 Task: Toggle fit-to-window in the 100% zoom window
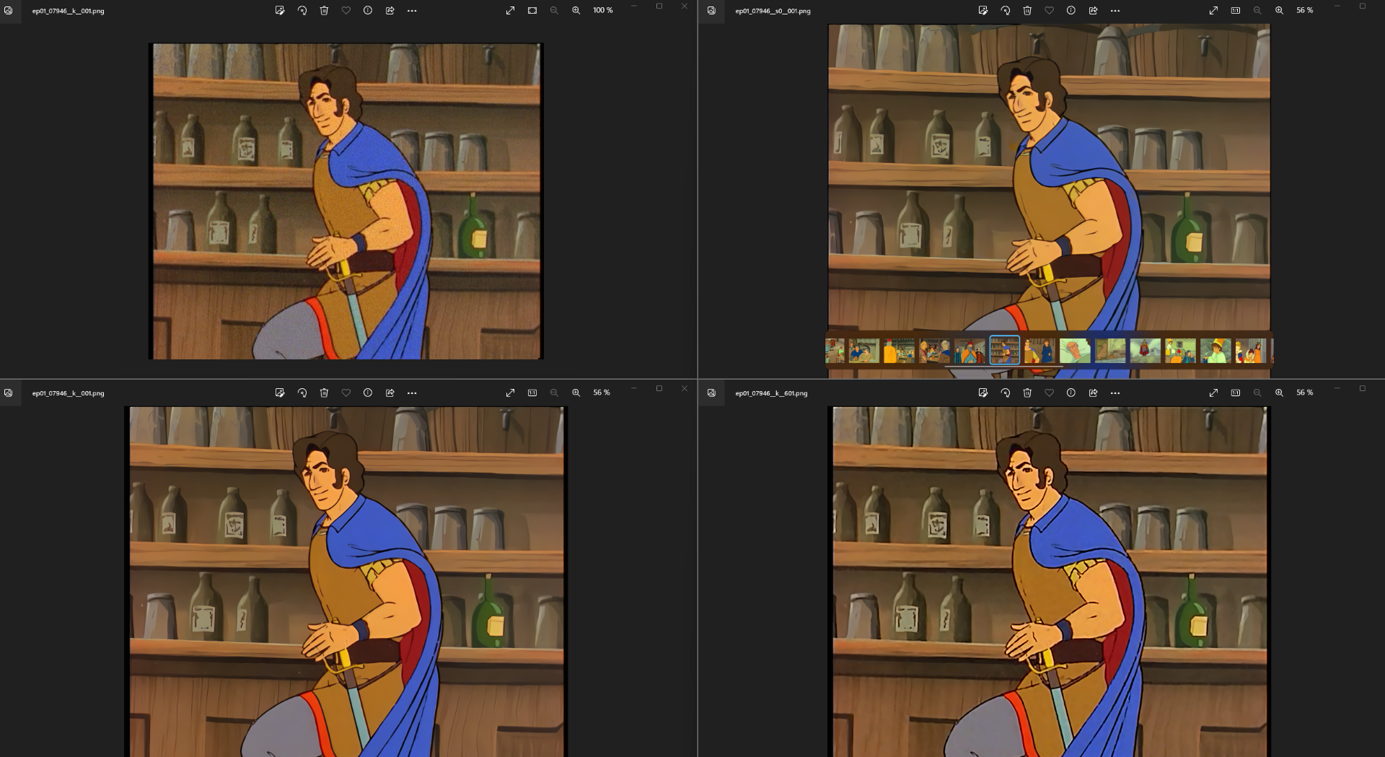532,11
